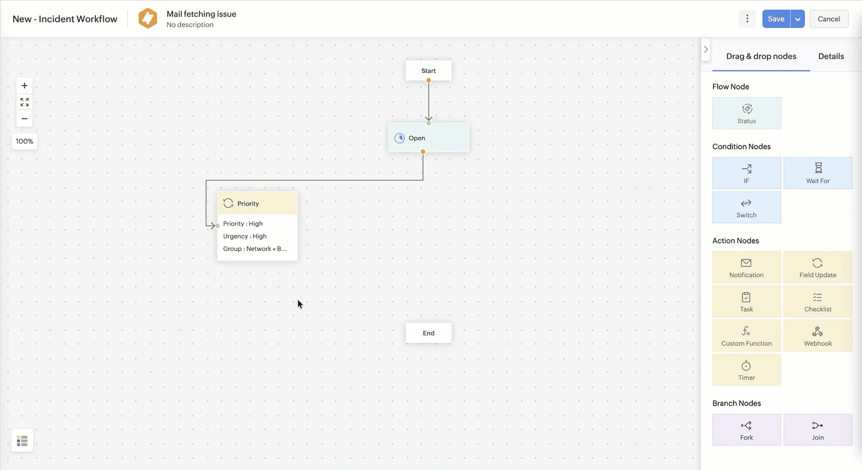Click the Fork branch node
The height and width of the screenshot is (470, 862).
pos(746,430)
